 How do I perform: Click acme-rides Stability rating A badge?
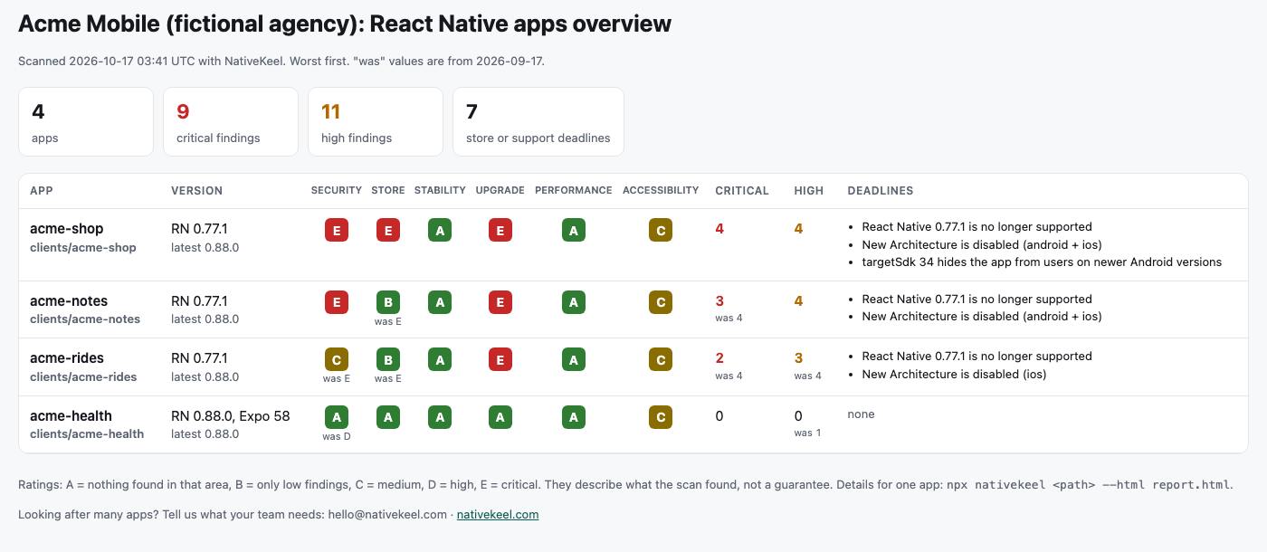coord(440,359)
